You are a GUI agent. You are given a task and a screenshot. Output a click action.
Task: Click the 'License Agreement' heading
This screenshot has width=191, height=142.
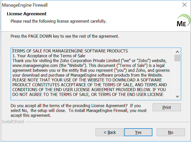click(x=27, y=14)
